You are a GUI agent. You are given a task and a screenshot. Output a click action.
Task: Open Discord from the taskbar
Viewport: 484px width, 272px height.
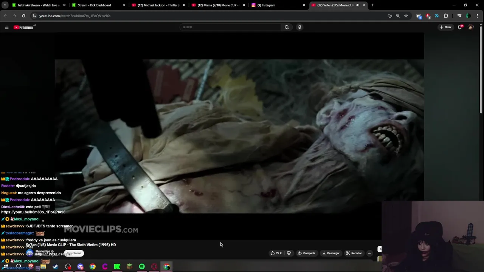(80, 267)
